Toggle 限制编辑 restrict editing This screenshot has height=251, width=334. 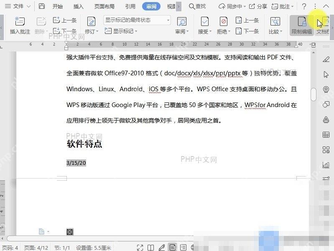[302, 26]
